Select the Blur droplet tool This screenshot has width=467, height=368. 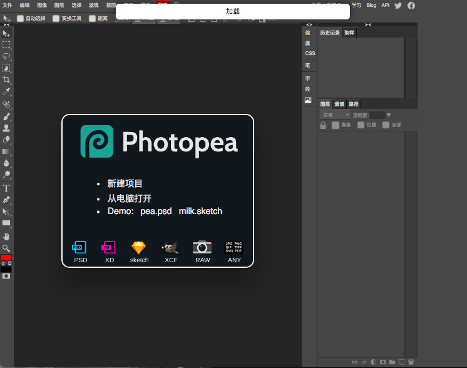click(x=6, y=163)
